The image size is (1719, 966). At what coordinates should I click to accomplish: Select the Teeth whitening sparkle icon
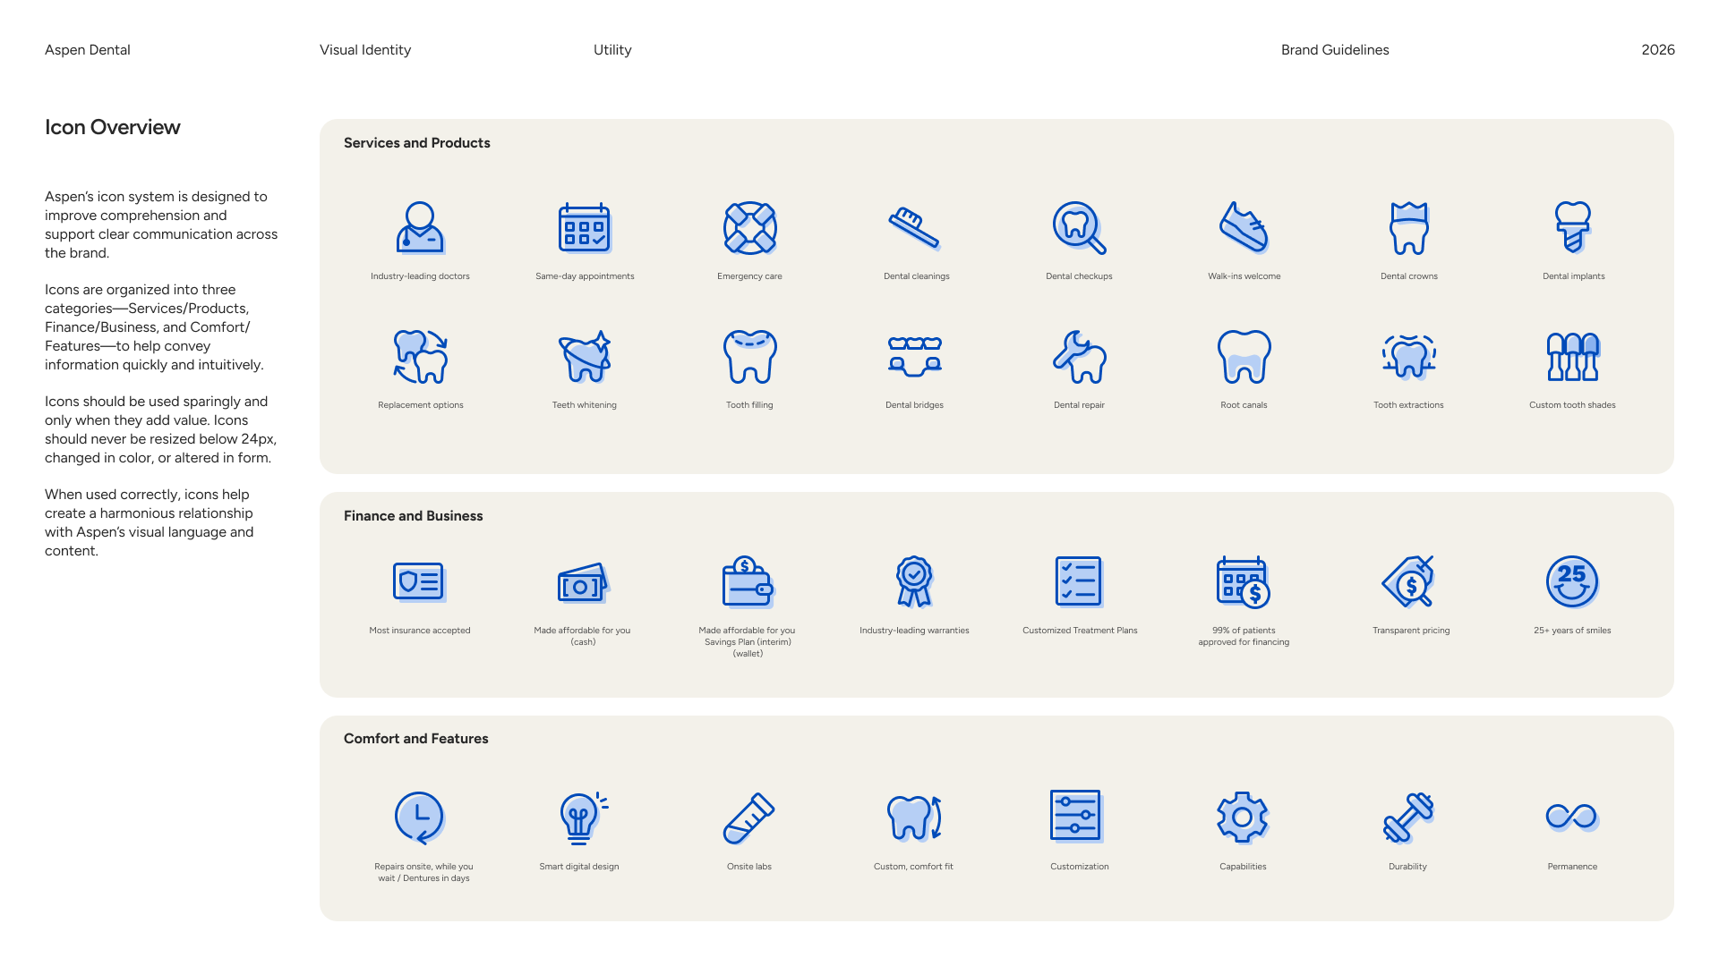(584, 357)
